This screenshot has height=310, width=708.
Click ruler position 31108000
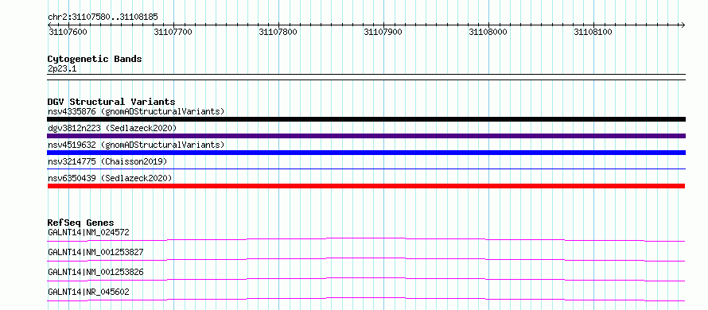(488, 32)
